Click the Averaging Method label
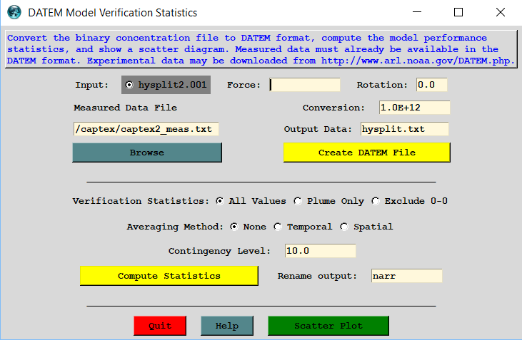This screenshot has height=340, width=522. 175,227
